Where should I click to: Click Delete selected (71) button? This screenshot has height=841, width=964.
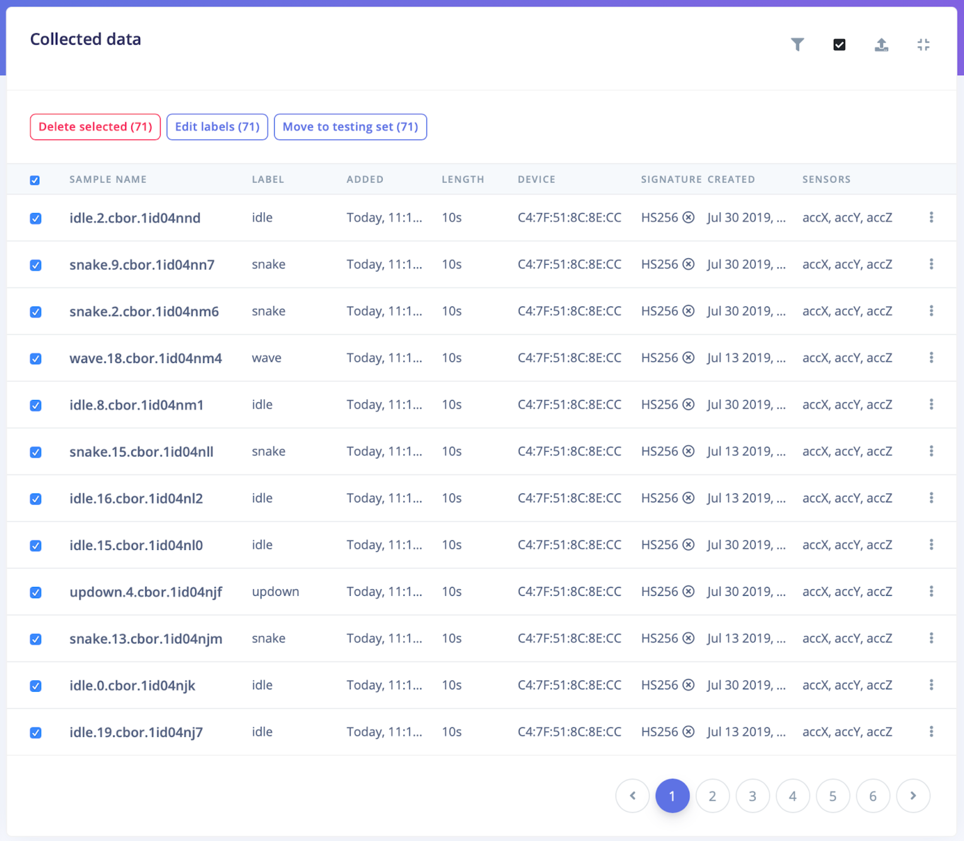95,127
